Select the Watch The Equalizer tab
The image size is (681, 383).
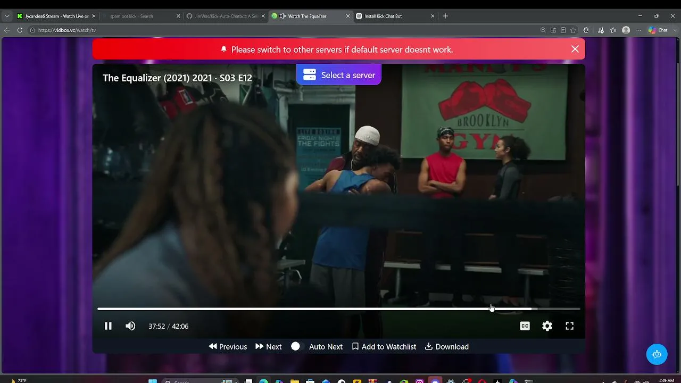coord(310,16)
